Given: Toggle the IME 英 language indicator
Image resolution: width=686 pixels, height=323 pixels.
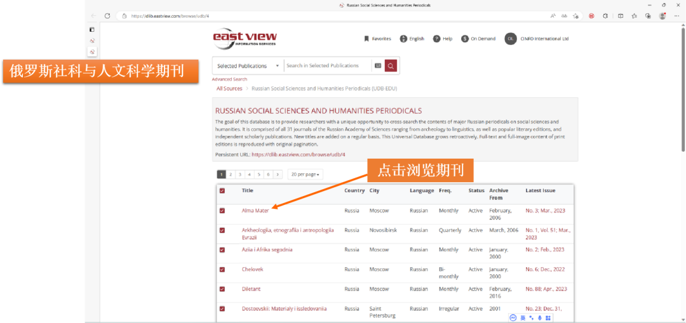Looking at the screenshot, I should click(x=523, y=318).
